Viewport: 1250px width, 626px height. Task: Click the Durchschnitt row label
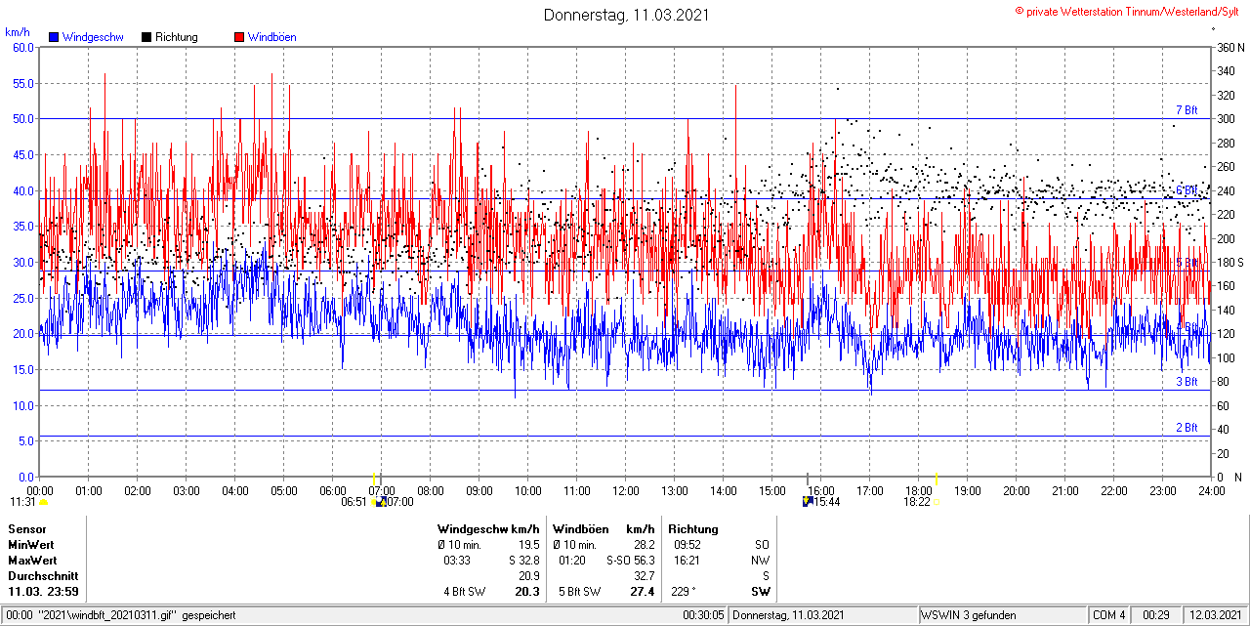coord(43,576)
